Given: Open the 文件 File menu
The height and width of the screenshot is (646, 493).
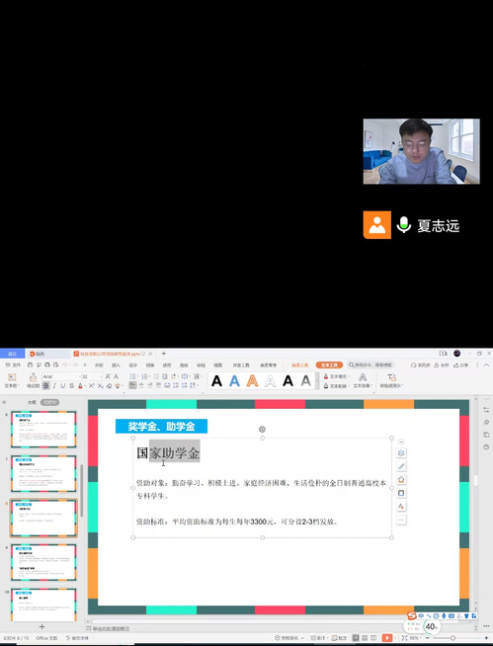Looking at the screenshot, I should click(13, 365).
